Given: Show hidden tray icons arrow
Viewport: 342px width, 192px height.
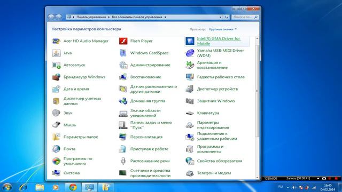Looking at the screenshot, I should tap(287, 187).
